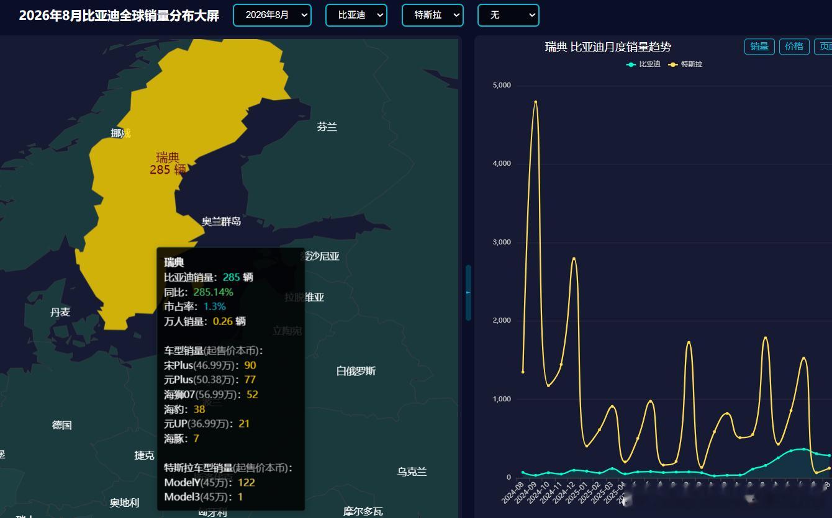The width and height of the screenshot is (832, 518).
Task: Click the 1,000 y-axis label
Action: (501, 399)
